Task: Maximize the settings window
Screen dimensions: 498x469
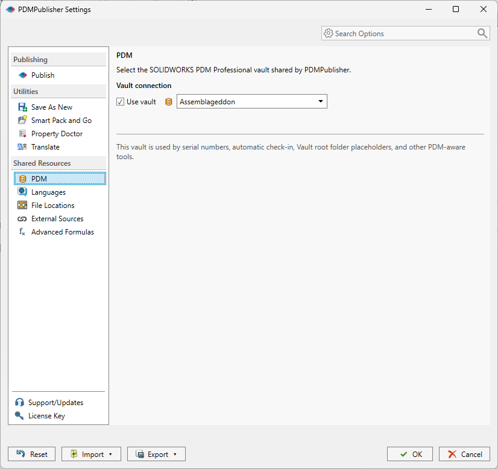Action: (456, 9)
